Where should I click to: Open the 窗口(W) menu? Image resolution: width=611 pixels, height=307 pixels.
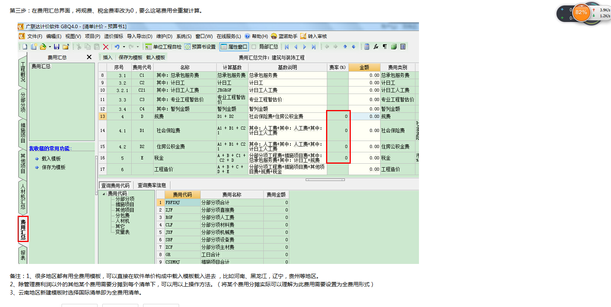click(204, 36)
